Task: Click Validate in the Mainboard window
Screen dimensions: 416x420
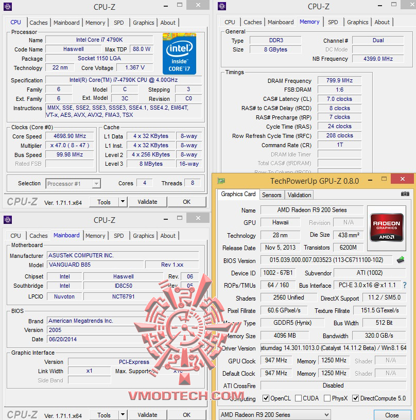Action: pyautogui.click(x=148, y=415)
